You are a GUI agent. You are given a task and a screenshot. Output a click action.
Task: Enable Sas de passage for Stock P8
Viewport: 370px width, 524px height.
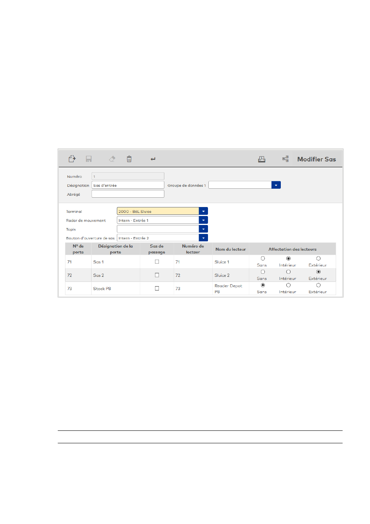tap(157, 289)
